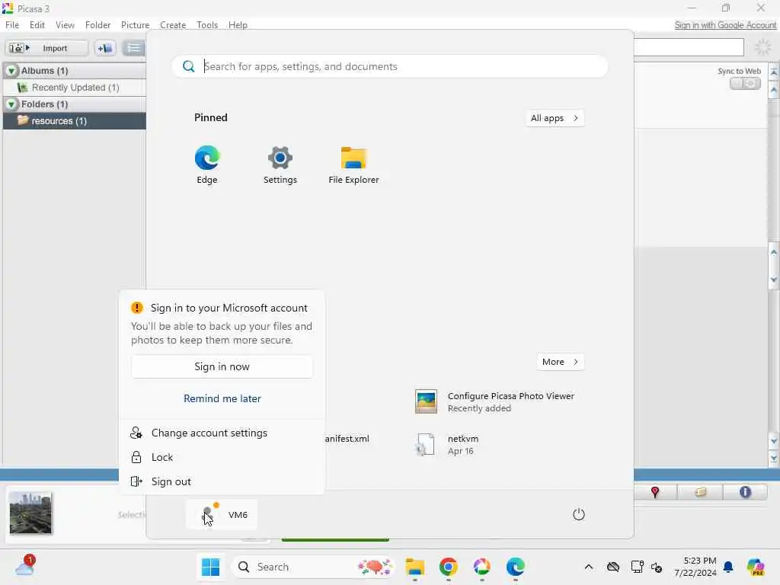Open the weather widget on taskbar
This screenshot has height=585, width=780.
[x=25, y=566]
